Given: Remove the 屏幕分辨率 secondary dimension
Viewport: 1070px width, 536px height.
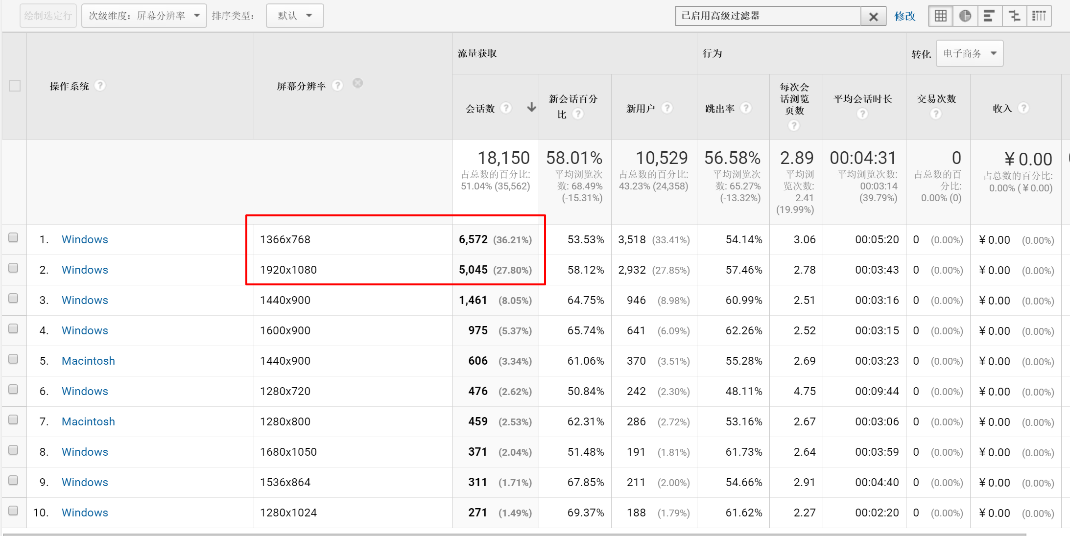Looking at the screenshot, I should pyautogui.click(x=358, y=83).
